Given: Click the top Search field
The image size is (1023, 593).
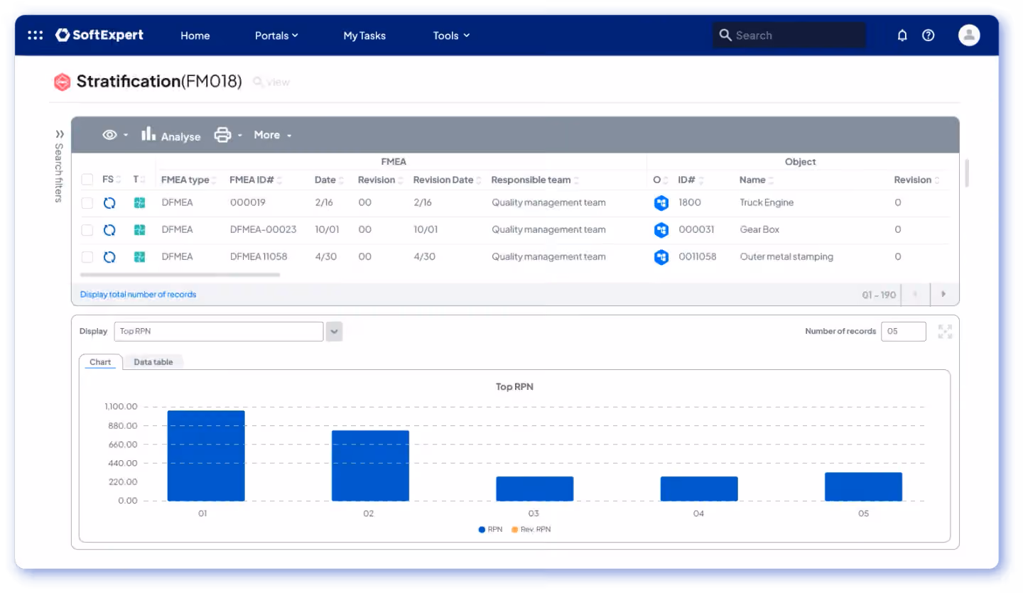Looking at the screenshot, I should point(789,35).
